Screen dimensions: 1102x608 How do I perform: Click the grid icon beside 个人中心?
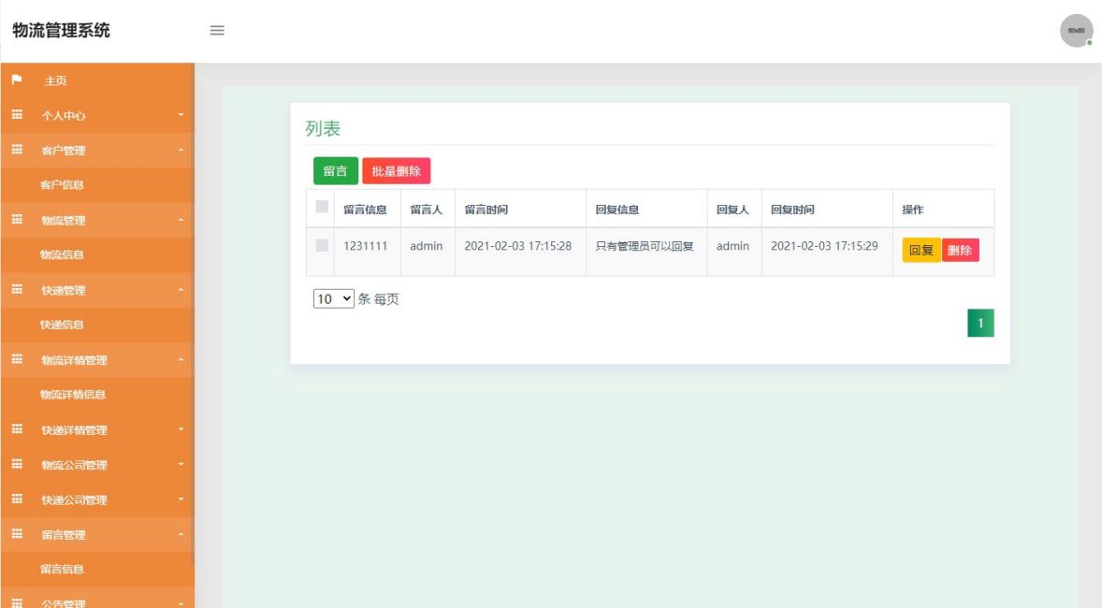click(x=17, y=114)
